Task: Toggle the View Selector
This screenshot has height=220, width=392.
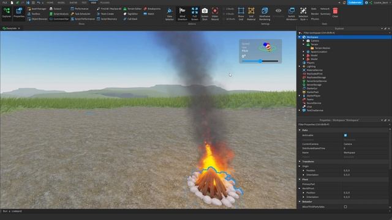Action: 169,14
